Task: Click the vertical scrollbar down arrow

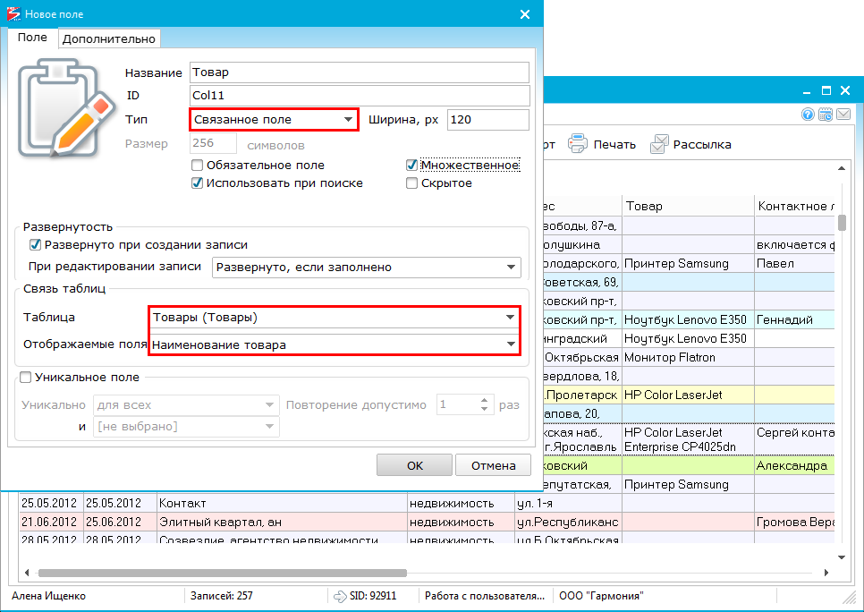Action: point(842,557)
